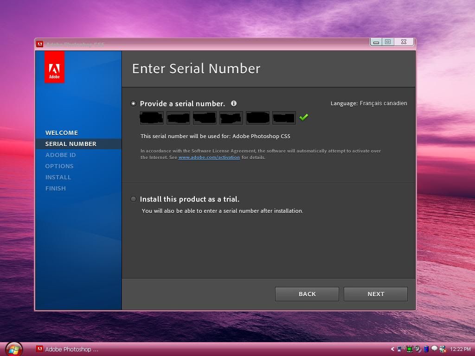This screenshot has width=475, height=356.
Task: Click the note about entering serial after installation
Action: [x=222, y=211]
